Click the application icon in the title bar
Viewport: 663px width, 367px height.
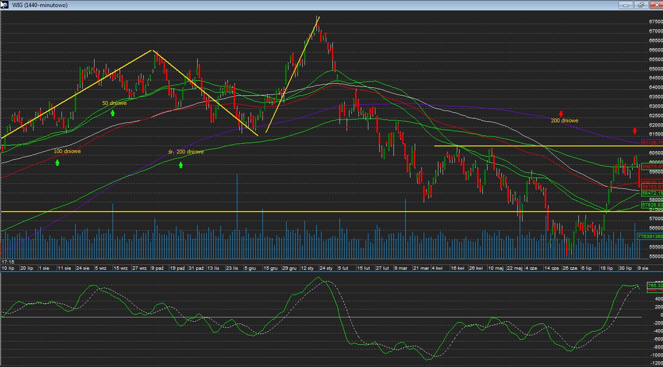(x=4, y=5)
